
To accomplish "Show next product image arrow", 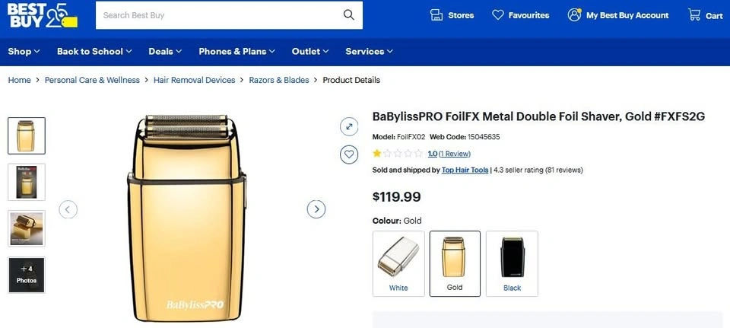I will (x=316, y=209).
